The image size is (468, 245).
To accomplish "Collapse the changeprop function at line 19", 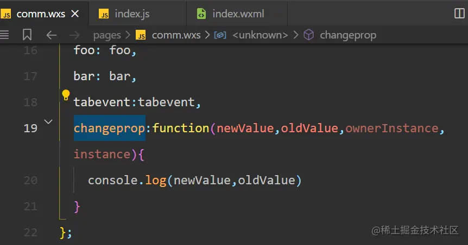I will tap(48, 122).
